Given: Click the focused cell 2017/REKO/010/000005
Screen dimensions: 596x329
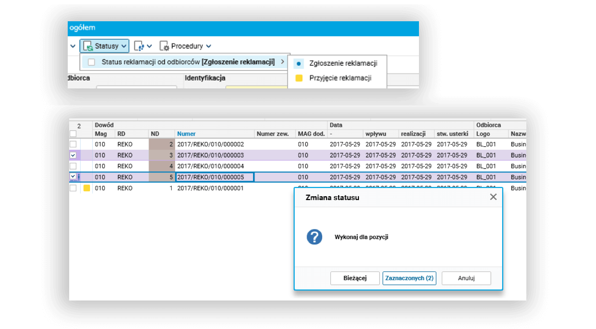Looking at the screenshot, I should click(x=214, y=177).
